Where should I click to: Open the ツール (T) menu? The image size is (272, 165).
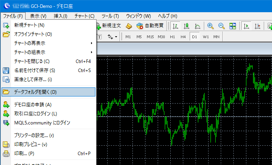110,16
